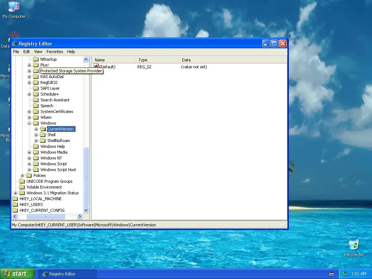
Task: Click the Plus! folder icon
Action: tap(36, 65)
